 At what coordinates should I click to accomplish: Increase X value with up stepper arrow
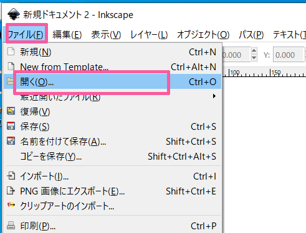(x=254, y=51)
